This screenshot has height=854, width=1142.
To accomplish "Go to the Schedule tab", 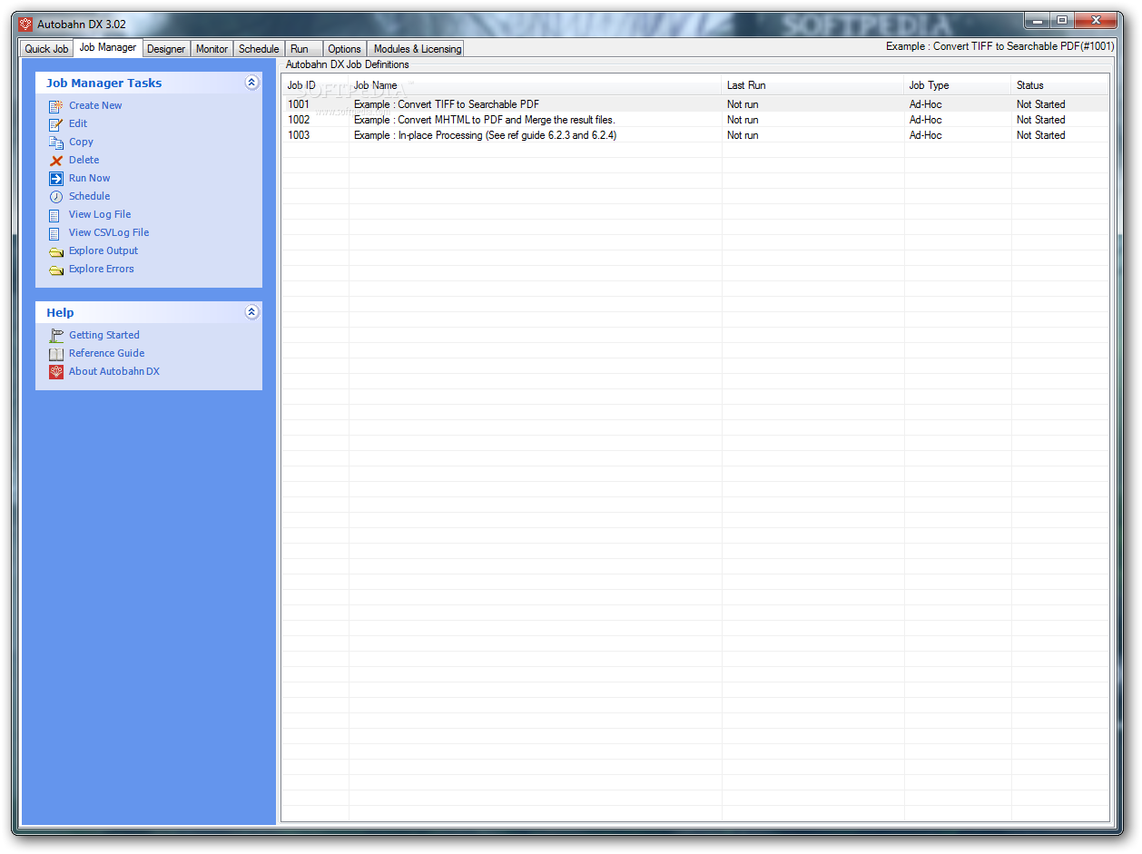I will click(x=259, y=49).
